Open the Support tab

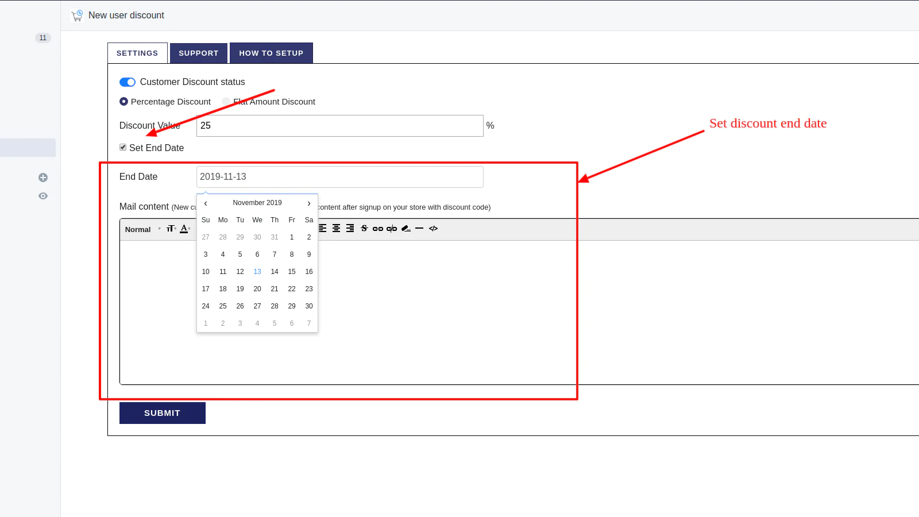coord(199,53)
